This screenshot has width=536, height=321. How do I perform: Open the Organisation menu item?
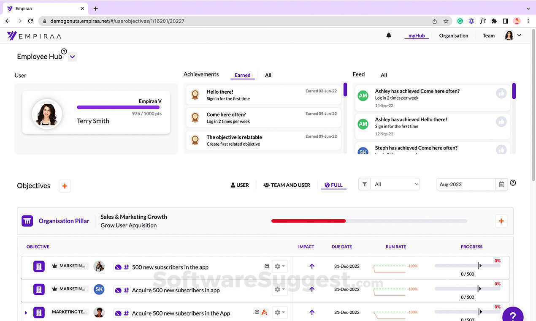pos(453,36)
